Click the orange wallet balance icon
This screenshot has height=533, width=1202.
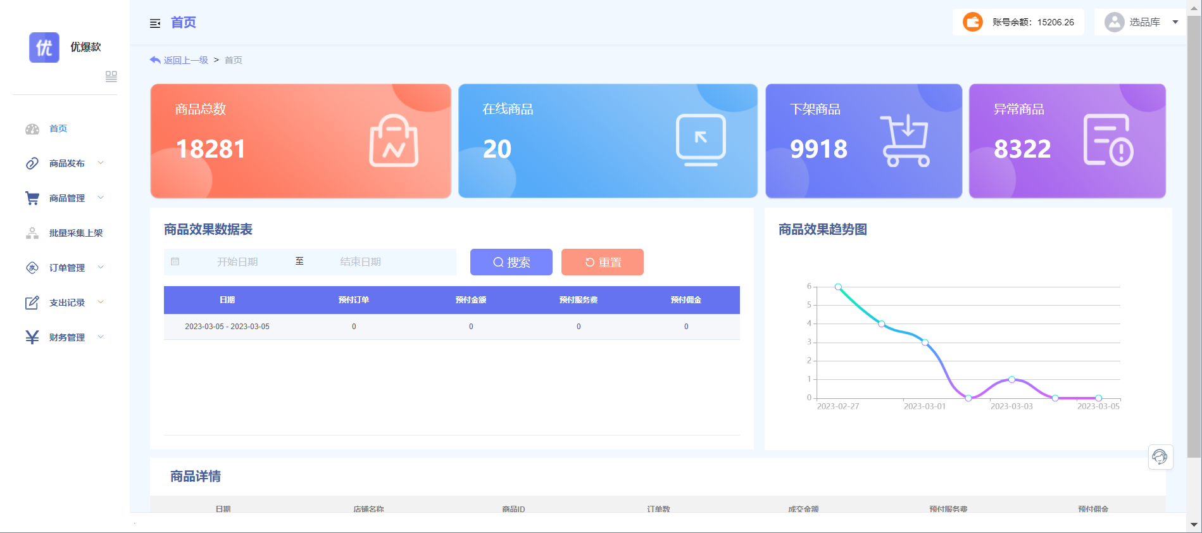973,22
